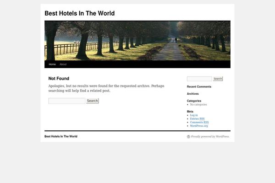275x183 pixels.
Task: Click the header image of the tree-lined path
Action: (137, 41)
